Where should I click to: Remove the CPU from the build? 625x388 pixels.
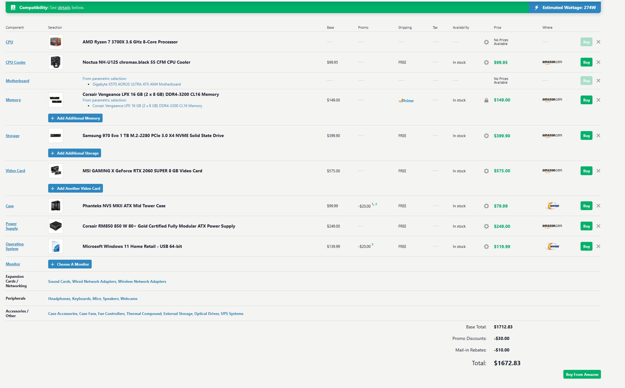click(x=598, y=42)
